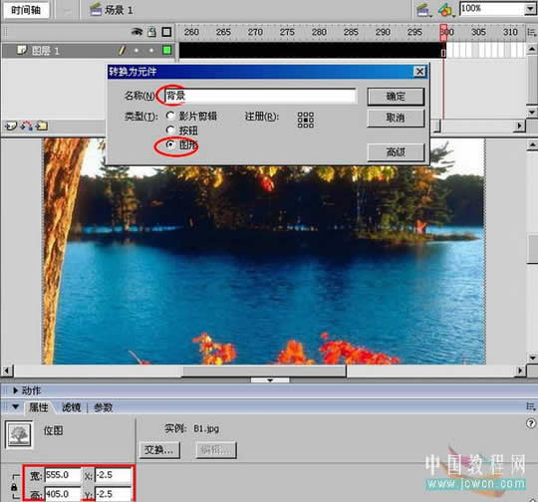Toggle lock dot of 图层 1

(x=151, y=51)
